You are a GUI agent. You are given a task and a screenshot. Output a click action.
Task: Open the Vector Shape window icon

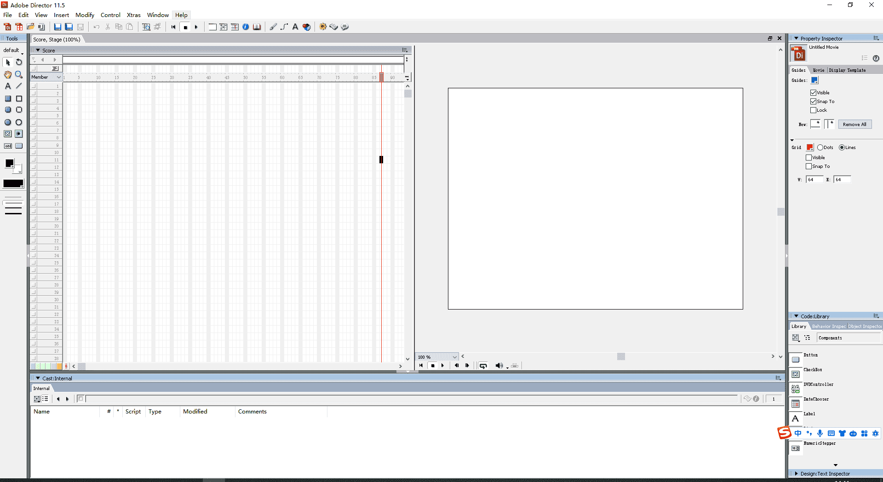tap(284, 27)
